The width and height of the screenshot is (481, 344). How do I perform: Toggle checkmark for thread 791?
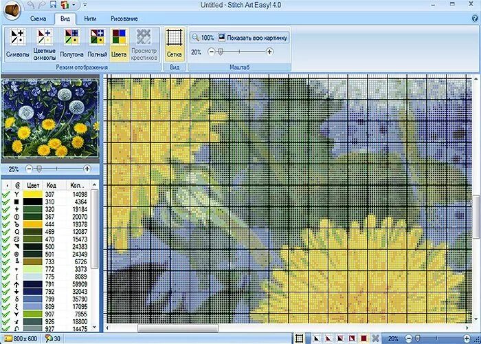(x=5, y=284)
